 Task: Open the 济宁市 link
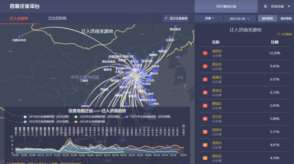pyautogui.click(x=217, y=117)
